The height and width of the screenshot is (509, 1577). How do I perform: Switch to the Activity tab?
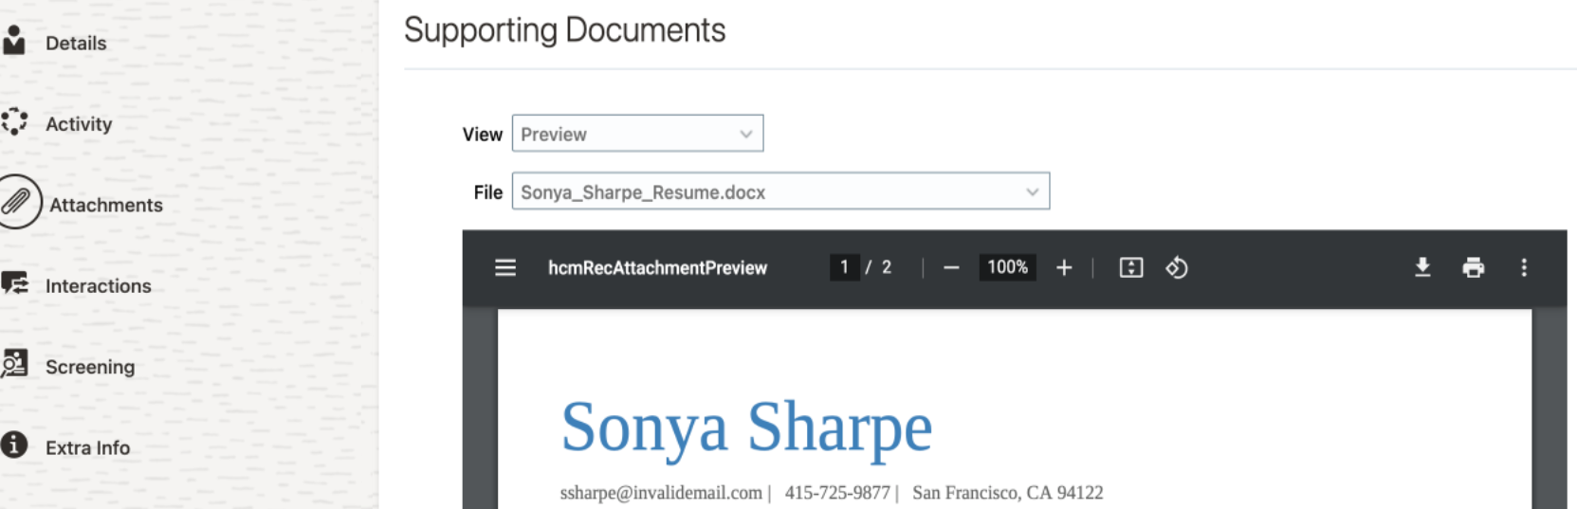click(x=79, y=124)
